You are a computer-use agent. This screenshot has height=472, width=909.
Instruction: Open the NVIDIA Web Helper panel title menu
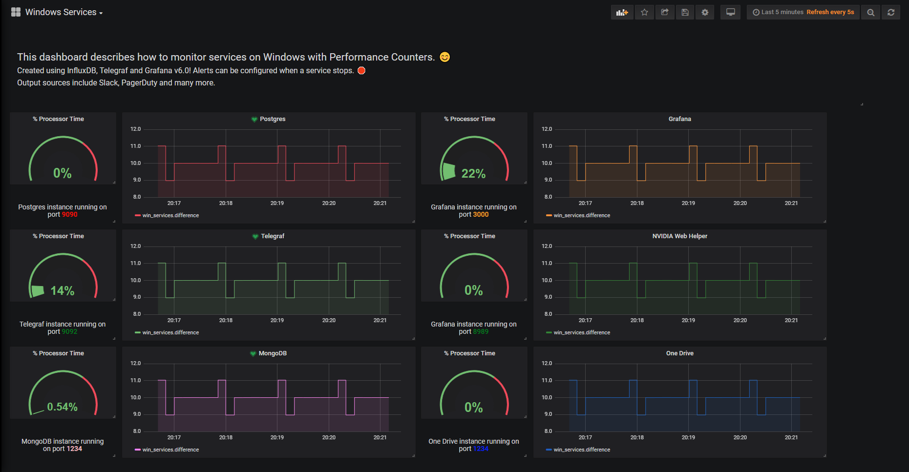tap(680, 236)
